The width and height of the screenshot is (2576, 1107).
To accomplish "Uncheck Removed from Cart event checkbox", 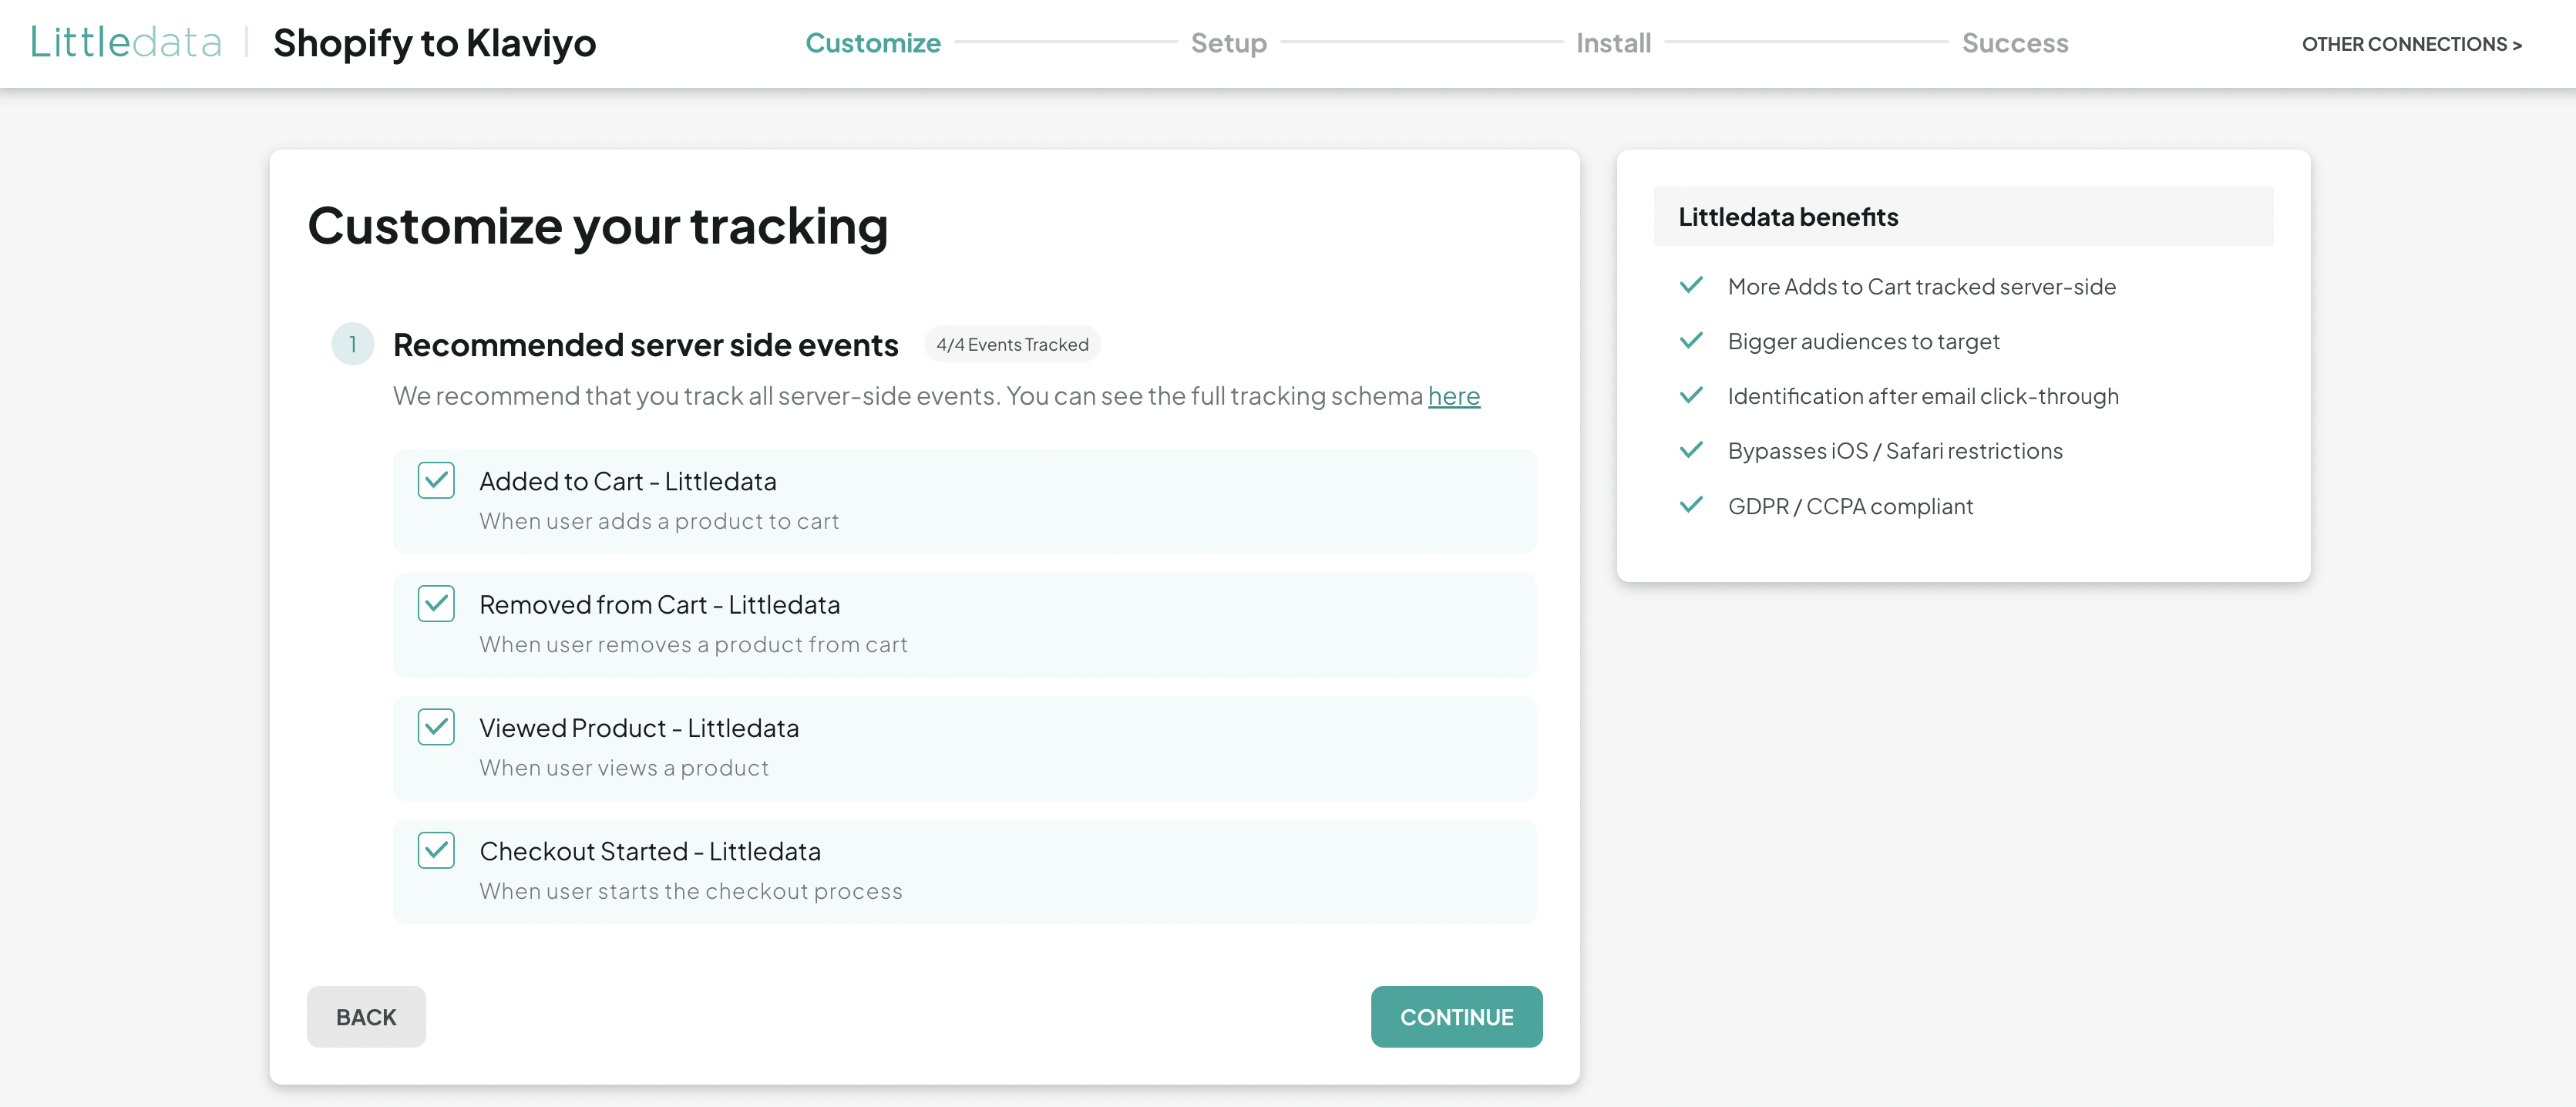I will [436, 604].
